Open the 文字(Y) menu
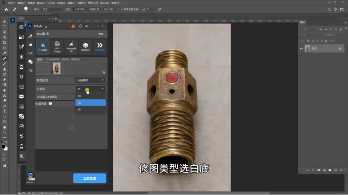The width and height of the screenshot is (348, 195). [51, 3]
